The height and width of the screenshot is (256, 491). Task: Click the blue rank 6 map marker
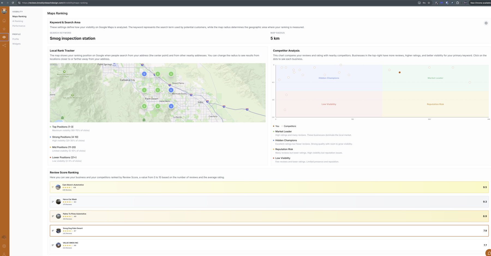coord(171,90)
